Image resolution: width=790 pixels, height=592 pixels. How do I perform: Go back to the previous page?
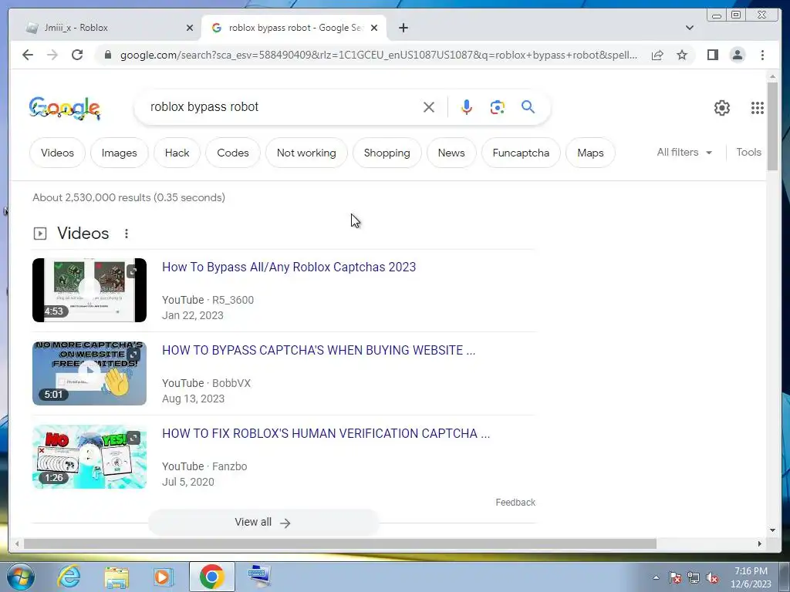[28, 55]
